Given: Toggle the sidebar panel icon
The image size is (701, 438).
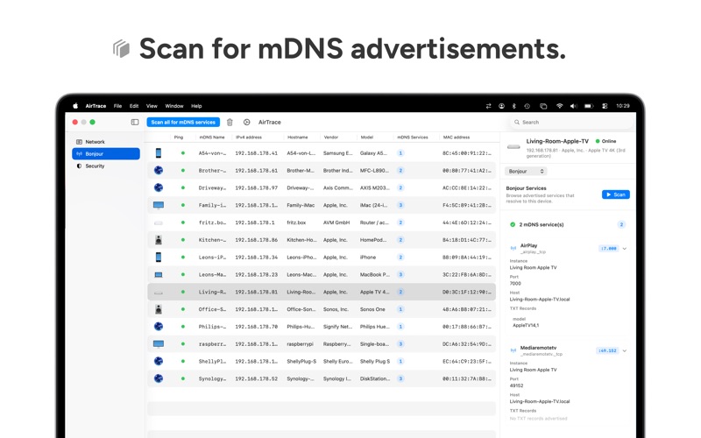Looking at the screenshot, I should (x=135, y=122).
